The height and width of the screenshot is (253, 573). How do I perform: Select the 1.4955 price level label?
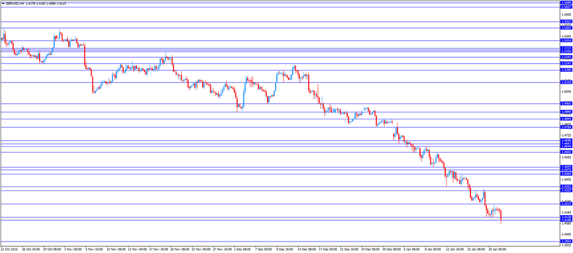[x=566, y=104]
